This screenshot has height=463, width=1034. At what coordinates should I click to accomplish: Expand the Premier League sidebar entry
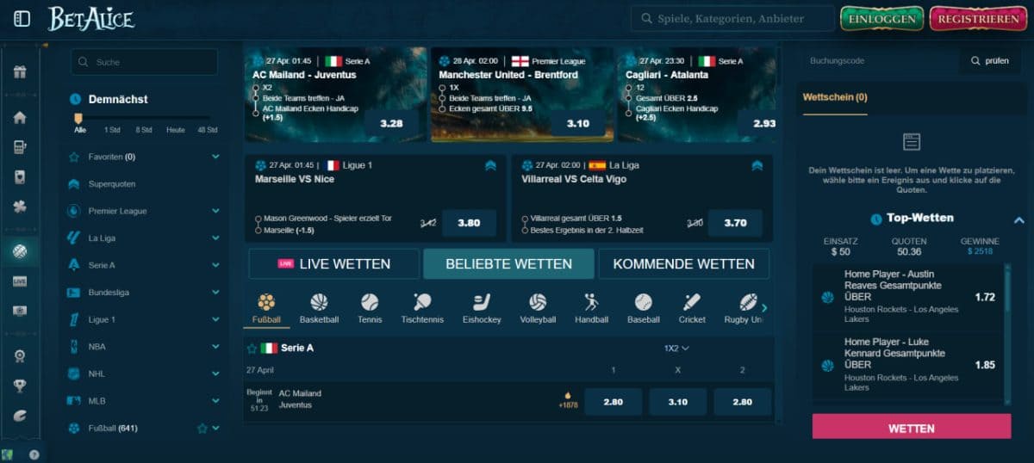[x=215, y=211]
